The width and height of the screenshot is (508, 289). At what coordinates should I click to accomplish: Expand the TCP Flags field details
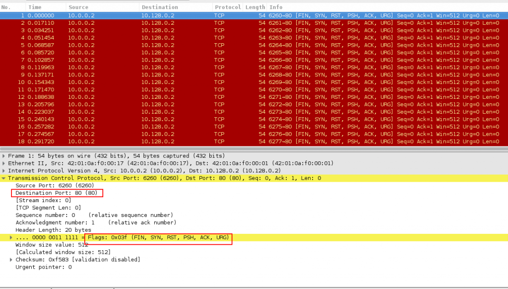[11, 237]
